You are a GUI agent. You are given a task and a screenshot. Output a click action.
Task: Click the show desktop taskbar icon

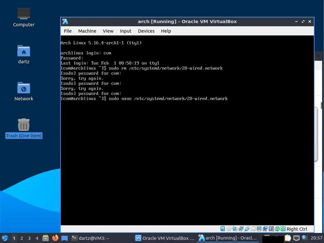pos(65,238)
